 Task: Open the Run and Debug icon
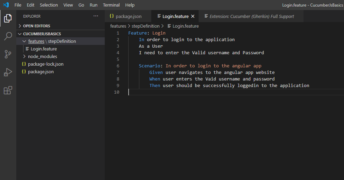click(8, 72)
